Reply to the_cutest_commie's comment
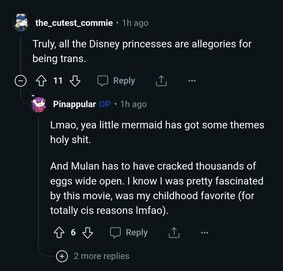 (x=116, y=81)
